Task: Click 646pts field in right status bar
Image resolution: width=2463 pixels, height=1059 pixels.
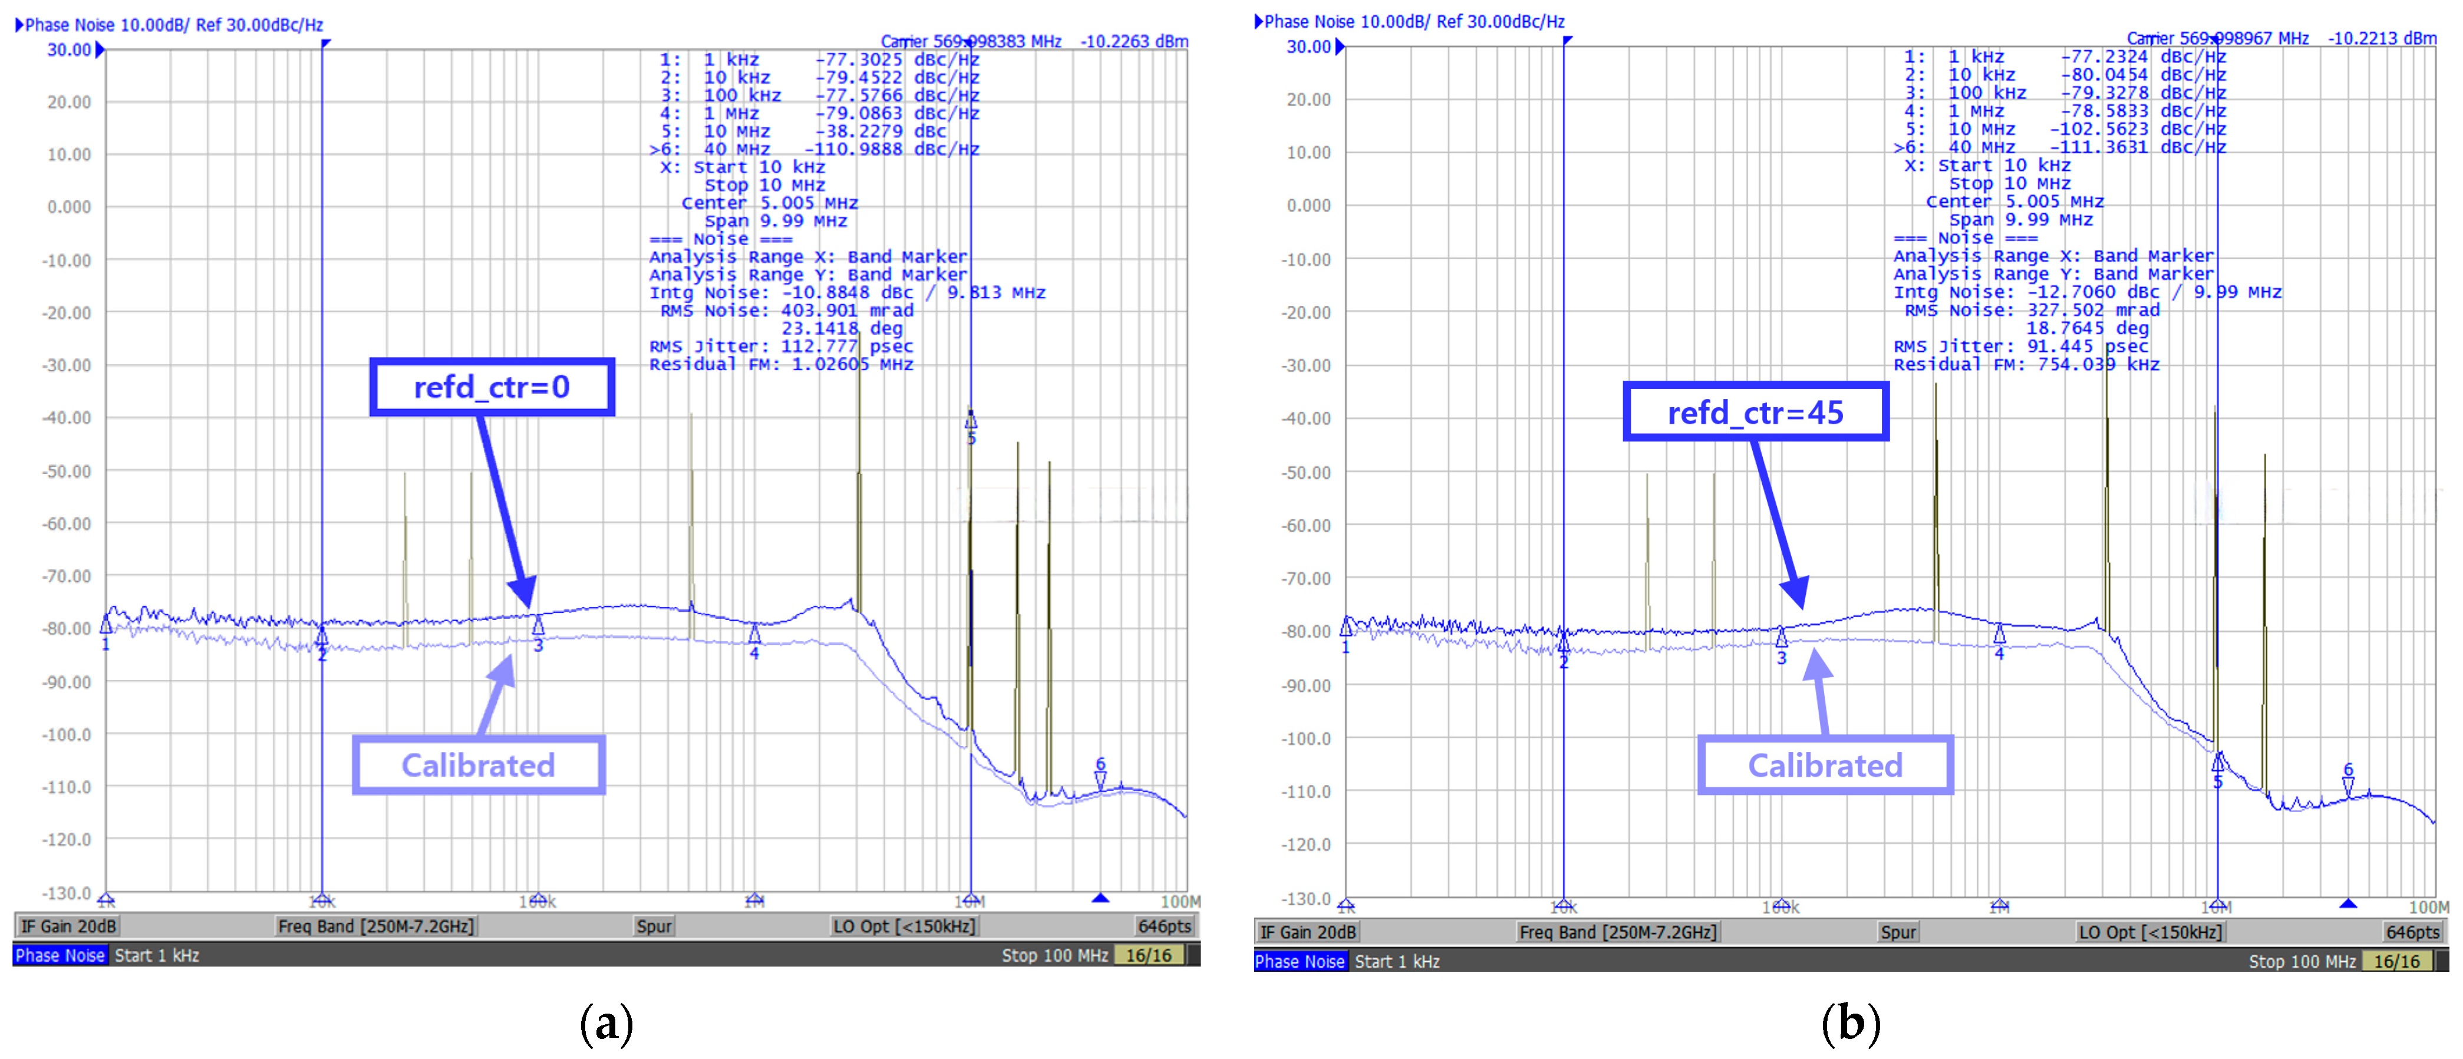Action: 2412,932
